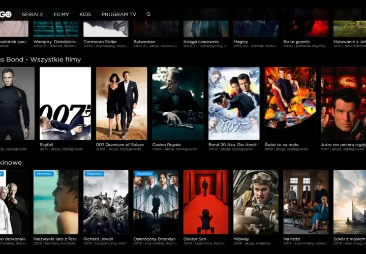Screen dimensions: 366x254
Task: Click the Midway title text
Action: click(241, 239)
